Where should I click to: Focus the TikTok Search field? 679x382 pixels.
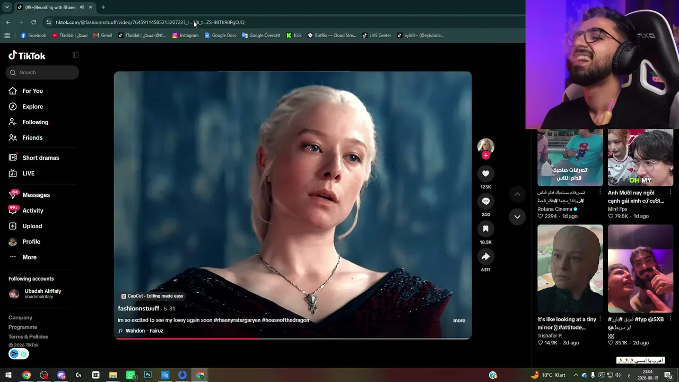point(42,73)
